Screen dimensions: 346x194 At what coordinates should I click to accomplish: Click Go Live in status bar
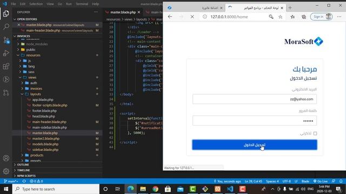[x=321, y=181]
